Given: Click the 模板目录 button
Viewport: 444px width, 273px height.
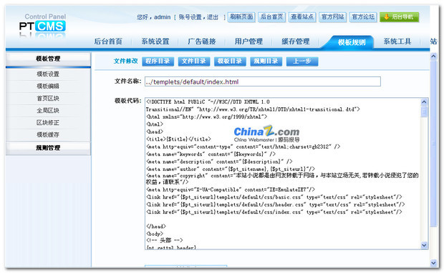Looking at the screenshot, I should click(x=230, y=61).
